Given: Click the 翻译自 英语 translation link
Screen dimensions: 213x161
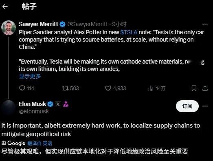Looking at the screenshot, I should (40, 143).
